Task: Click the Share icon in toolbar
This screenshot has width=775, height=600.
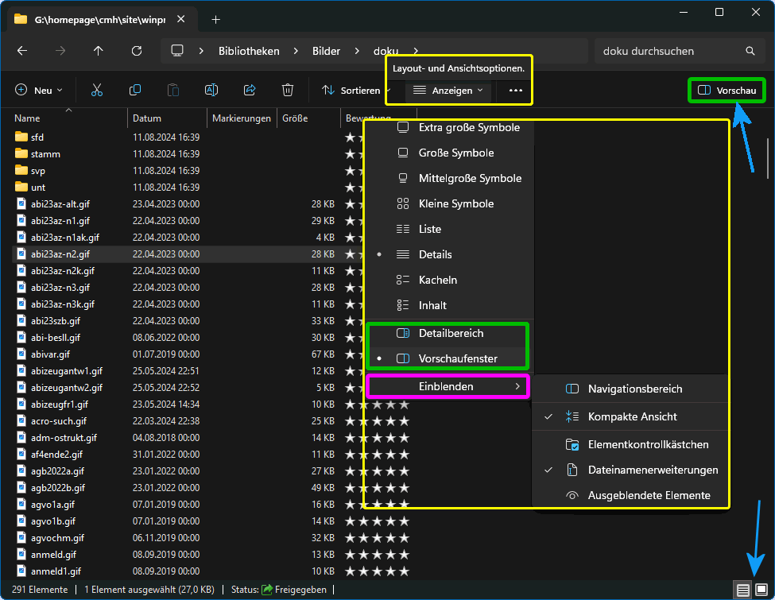Action: coord(250,91)
